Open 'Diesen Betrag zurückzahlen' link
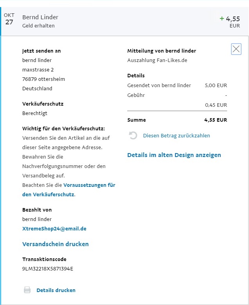Viewport: 249px width, 305px height. 176,135
